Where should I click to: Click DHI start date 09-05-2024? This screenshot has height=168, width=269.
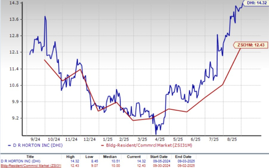point(161,161)
